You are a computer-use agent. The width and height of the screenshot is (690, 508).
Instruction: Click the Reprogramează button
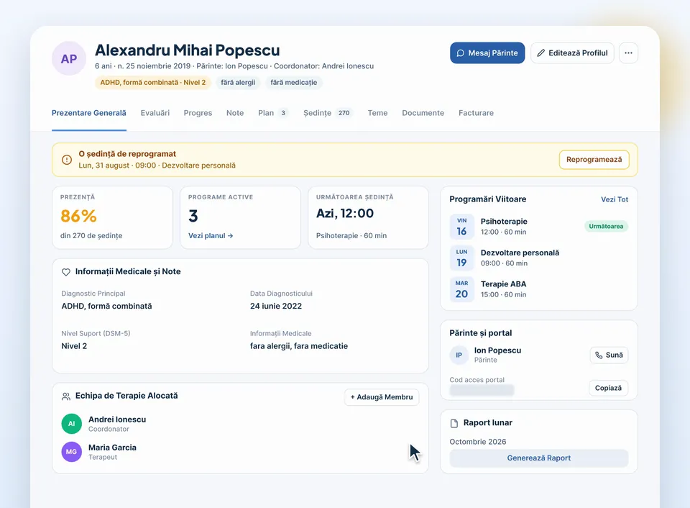[x=594, y=160]
